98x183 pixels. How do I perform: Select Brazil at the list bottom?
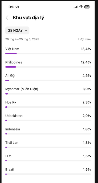pyautogui.click(x=48, y=172)
